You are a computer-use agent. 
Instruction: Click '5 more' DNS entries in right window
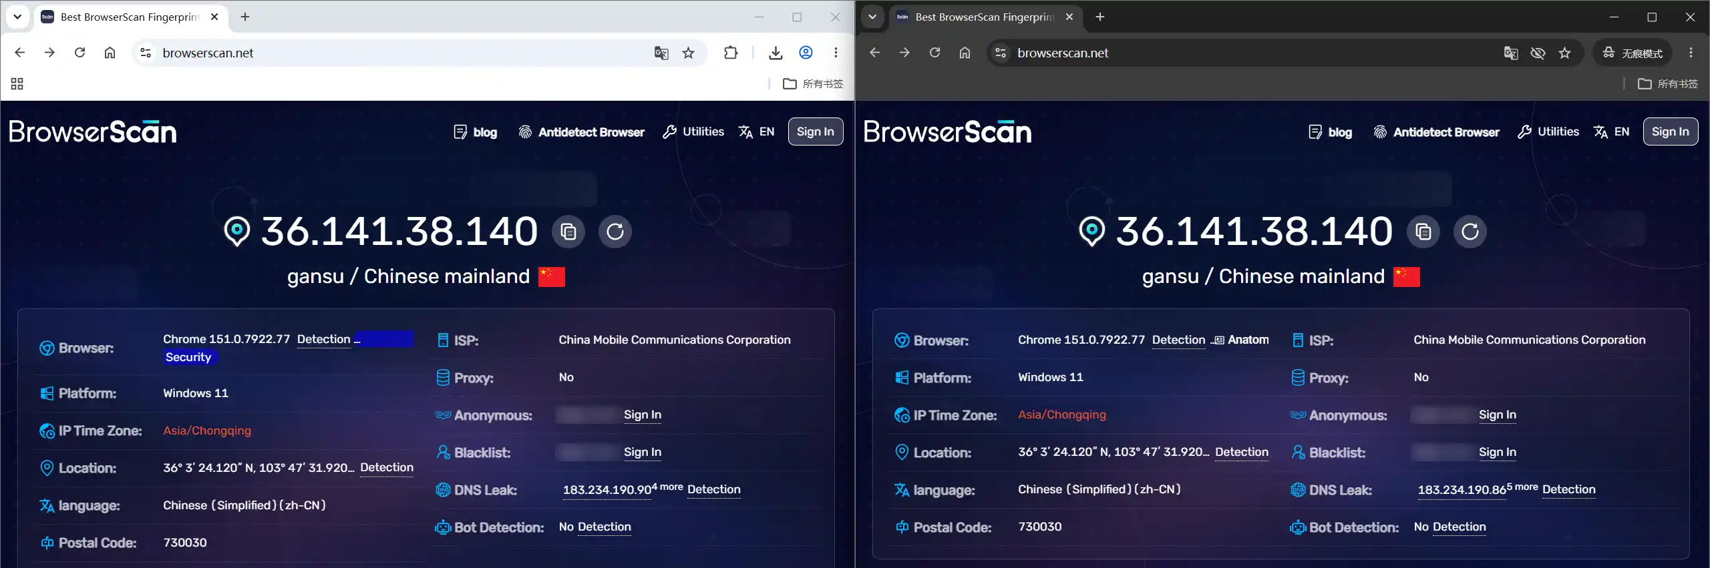tap(1522, 487)
